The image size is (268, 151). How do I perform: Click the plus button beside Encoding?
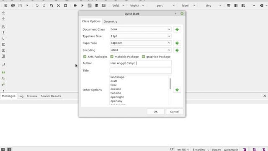coord(177,50)
